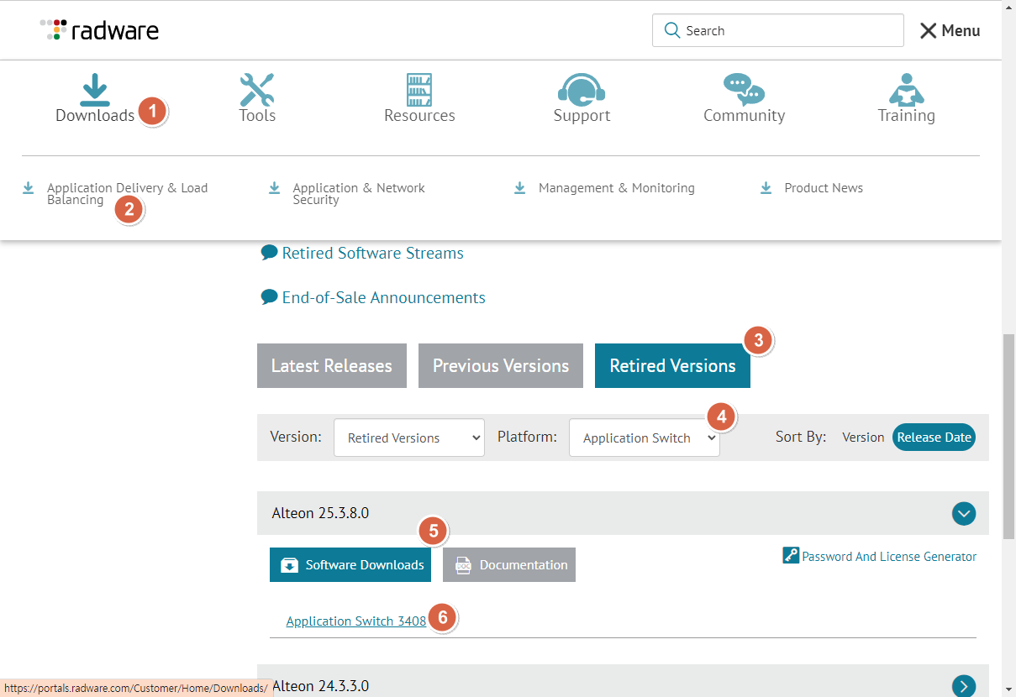Screen dimensions: 1016x697
Task: Click into the Search field
Action: (x=778, y=30)
